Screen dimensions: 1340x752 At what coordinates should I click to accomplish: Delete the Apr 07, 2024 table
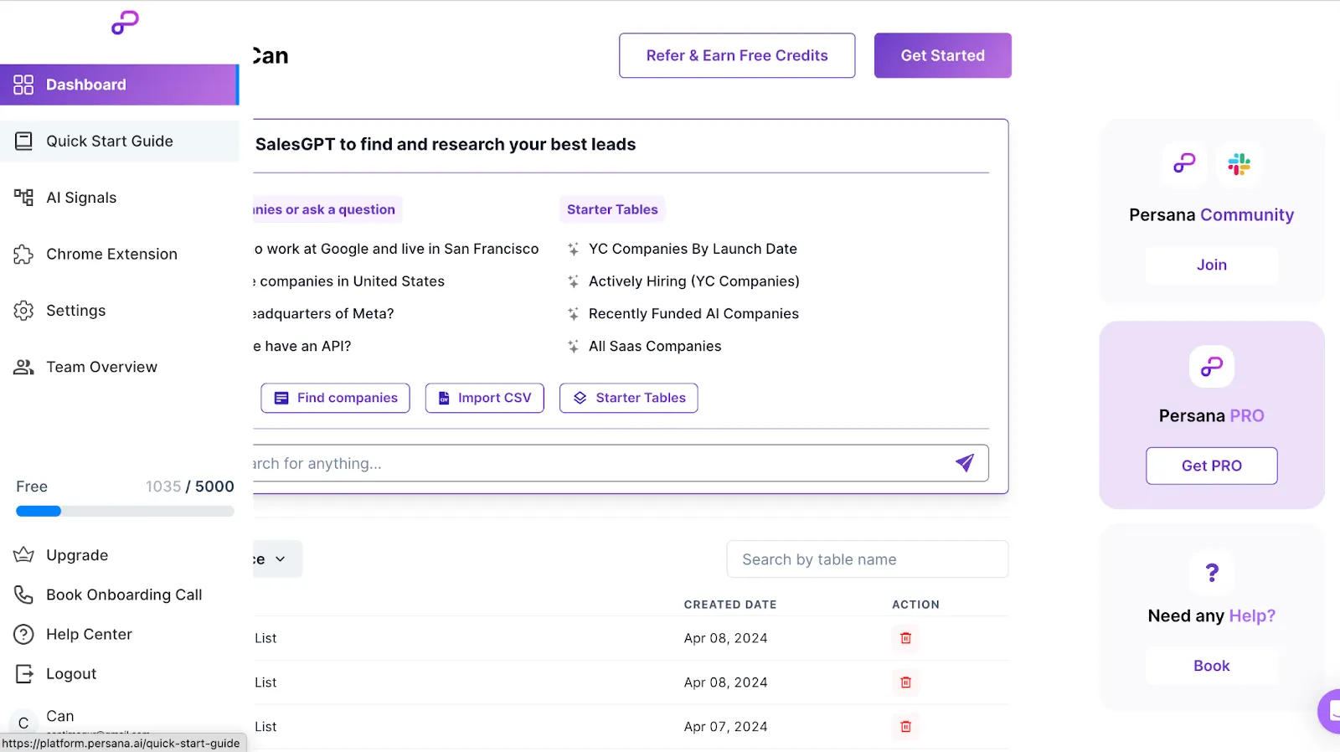click(905, 727)
